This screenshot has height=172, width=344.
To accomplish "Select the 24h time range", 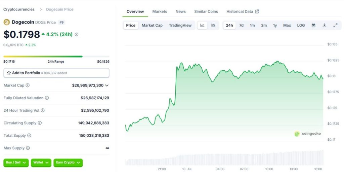I will [229, 25].
